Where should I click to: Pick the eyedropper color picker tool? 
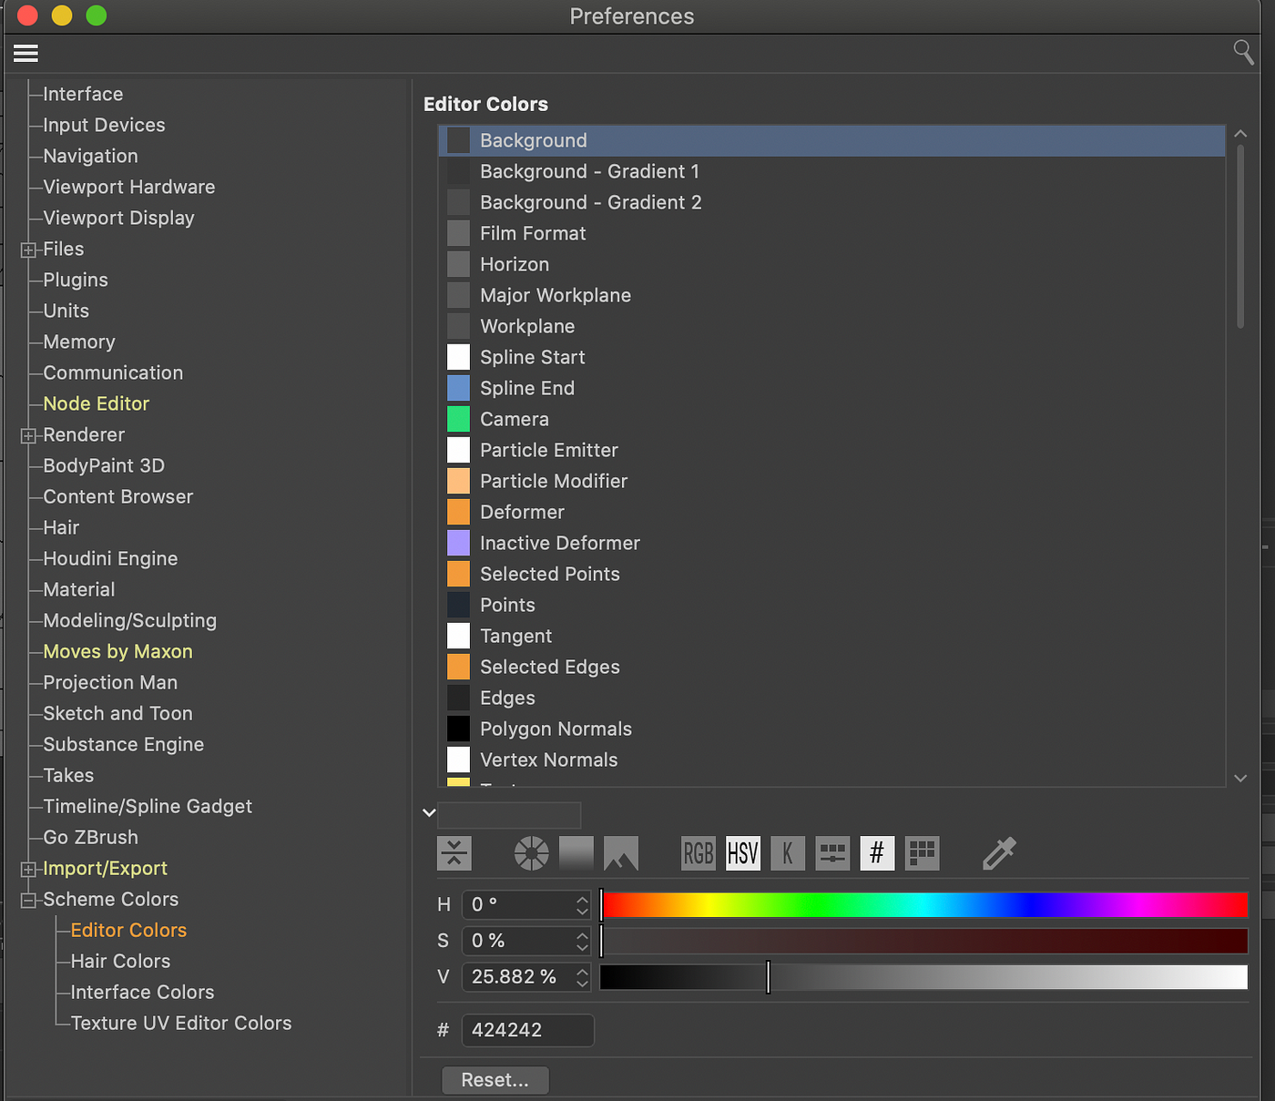999,853
